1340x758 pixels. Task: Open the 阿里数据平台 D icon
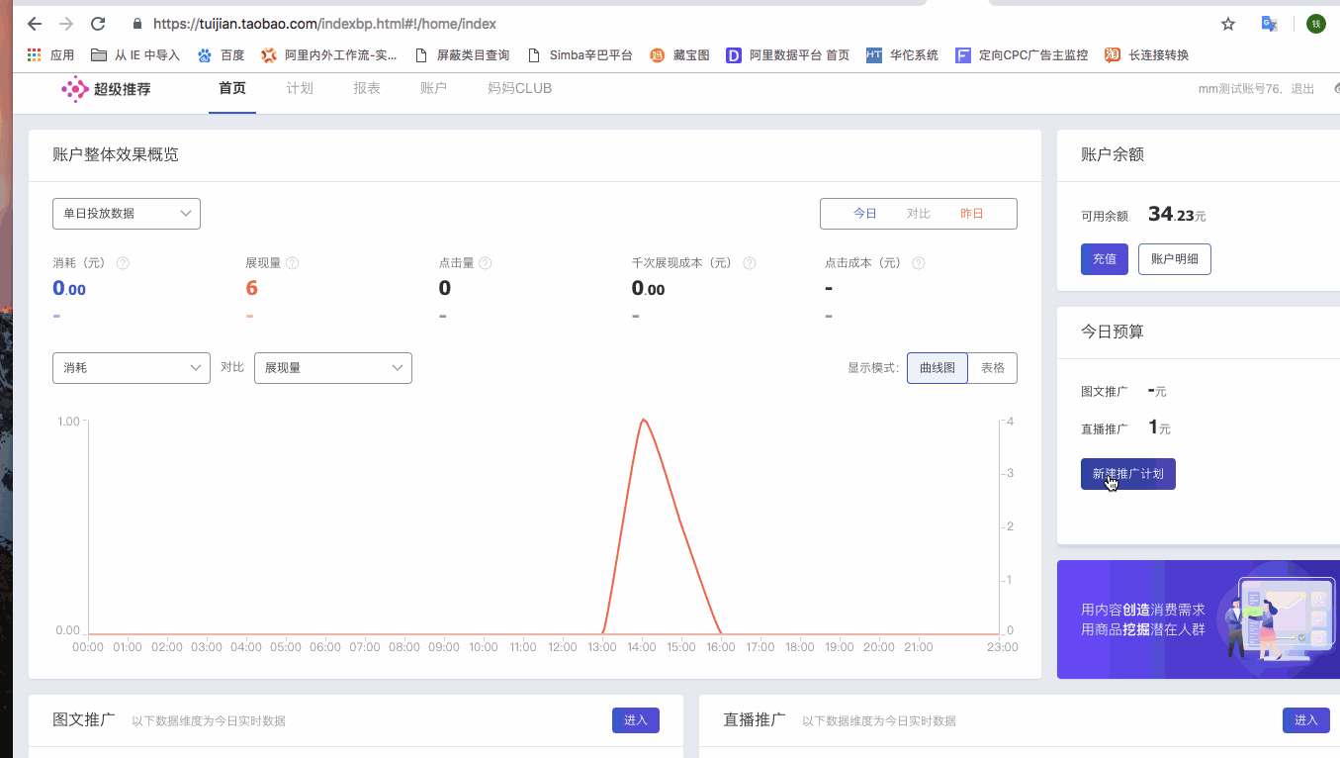tap(733, 55)
